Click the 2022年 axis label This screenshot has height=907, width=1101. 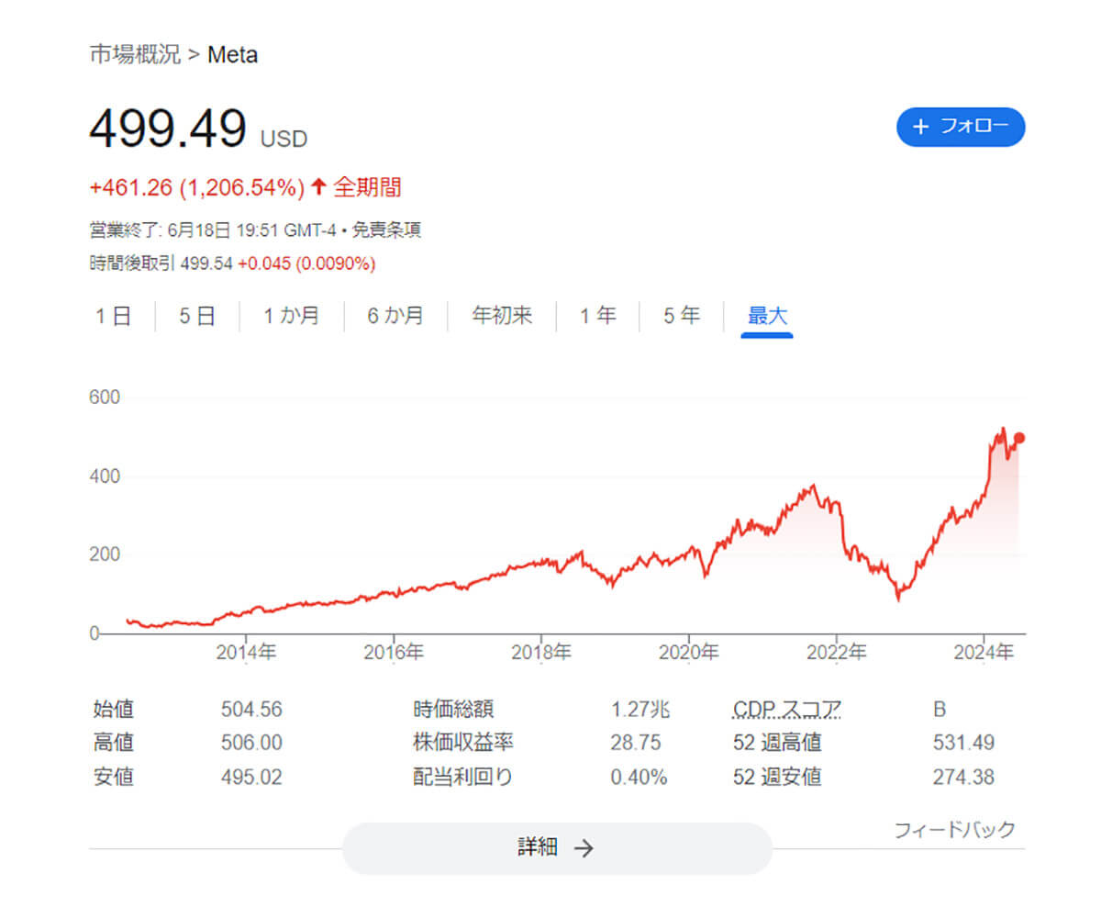(x=837, y=653)
